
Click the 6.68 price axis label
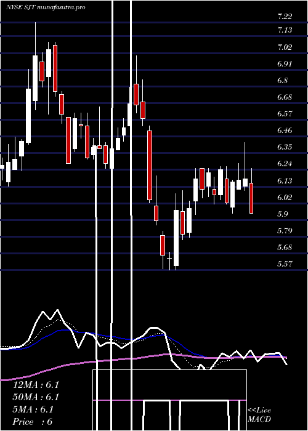pyautogui.click(x=285, y=97)
